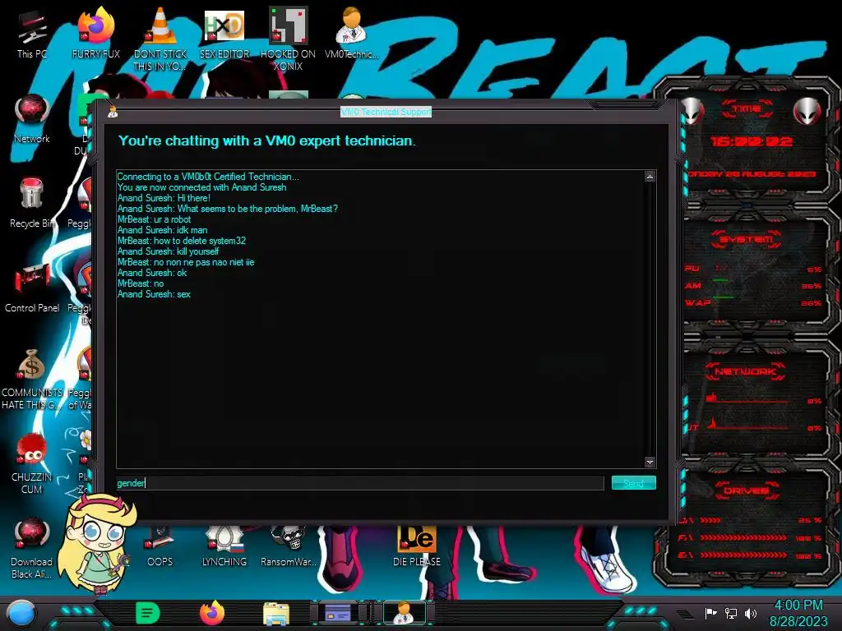Open the green notes app on taskbar
Screen dimensions: 842x631
click(148, 613)
